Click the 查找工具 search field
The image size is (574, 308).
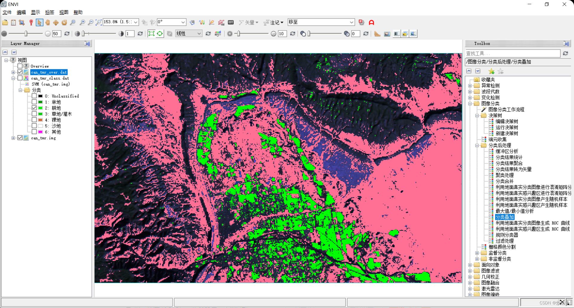pos(513,53)
